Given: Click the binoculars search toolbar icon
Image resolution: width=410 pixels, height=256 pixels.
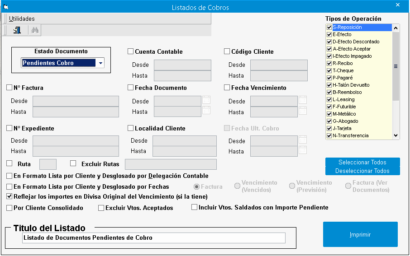Looking at the screenshot, I should click(35, 30).
